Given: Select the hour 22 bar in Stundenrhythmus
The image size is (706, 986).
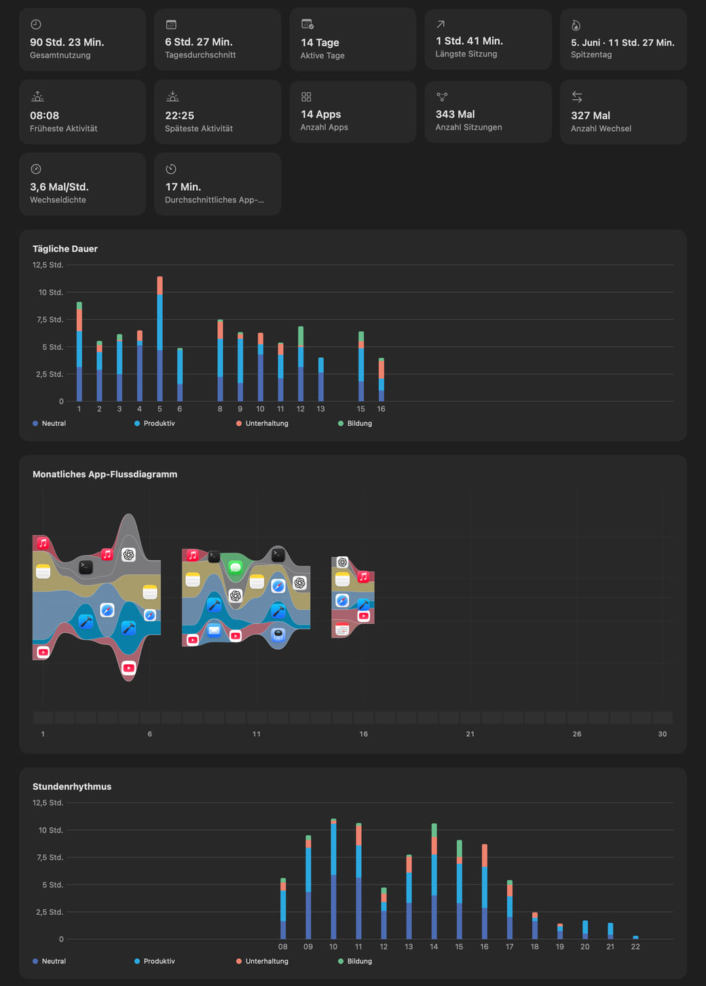Looking at the screenshot, I should 635,938.
